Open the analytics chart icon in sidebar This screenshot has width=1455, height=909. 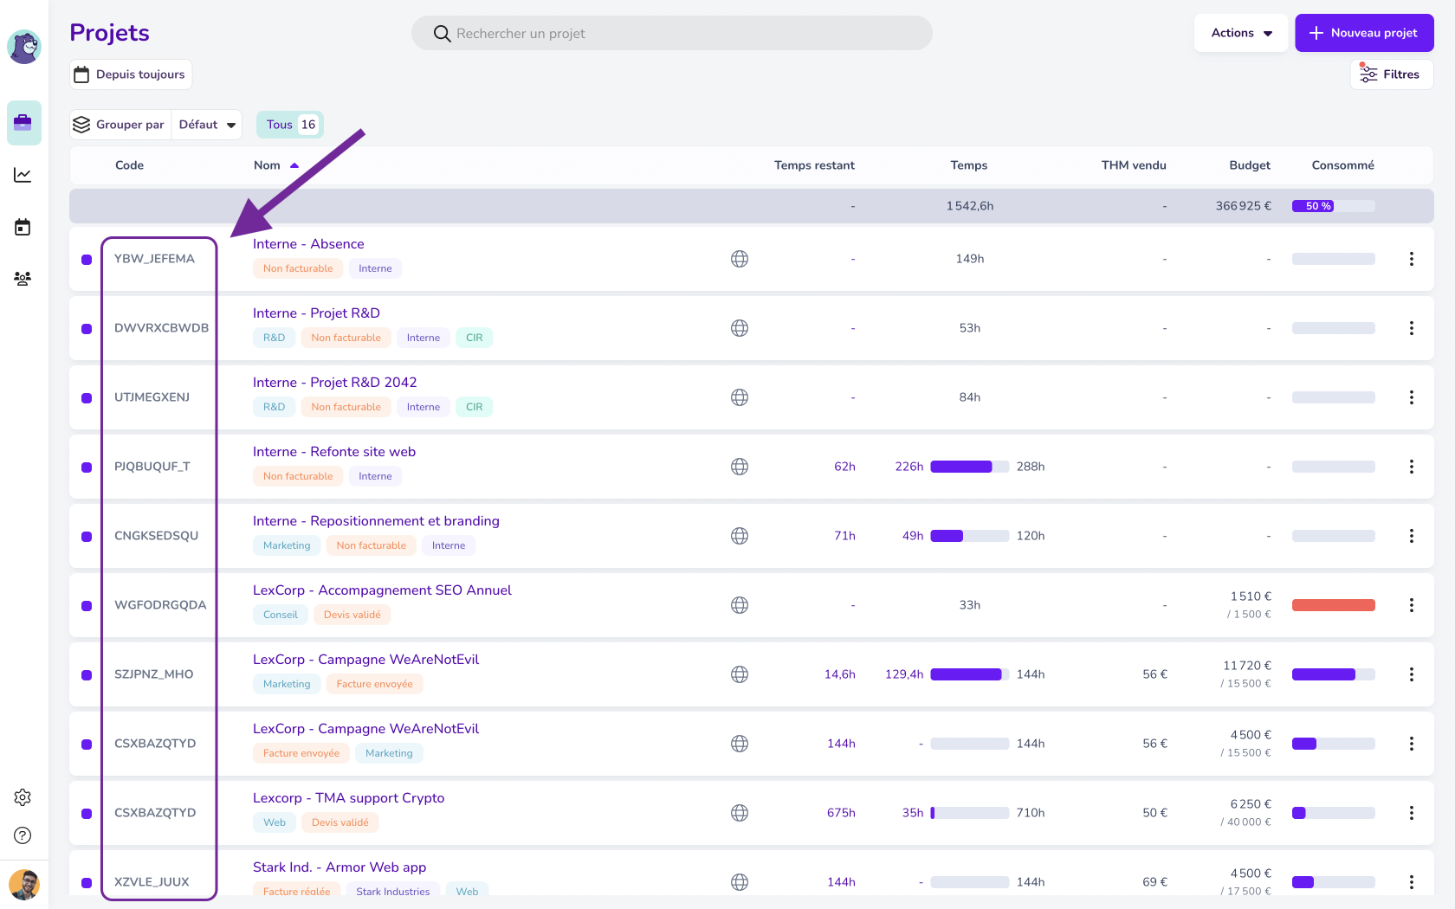pos(23,175)
